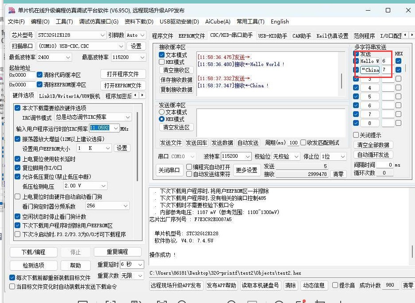Click the 自动循环发送 button
This screenshot has height=303, width=415.
[x=373, y=155]
